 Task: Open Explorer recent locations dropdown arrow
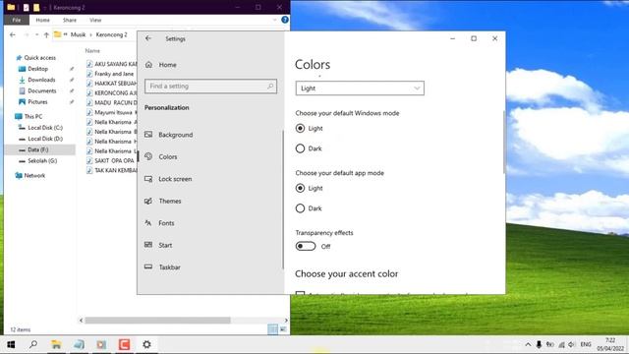(37, 35)
